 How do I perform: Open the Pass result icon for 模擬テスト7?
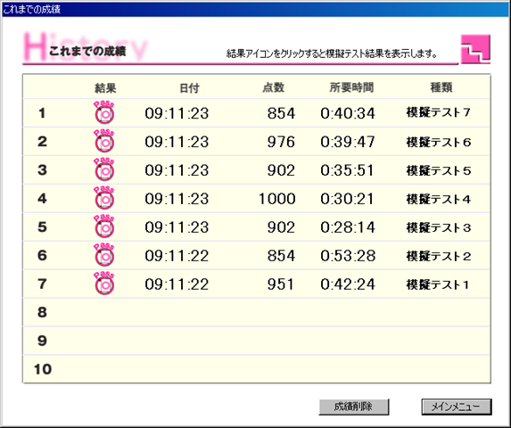[x=104, y=112]
